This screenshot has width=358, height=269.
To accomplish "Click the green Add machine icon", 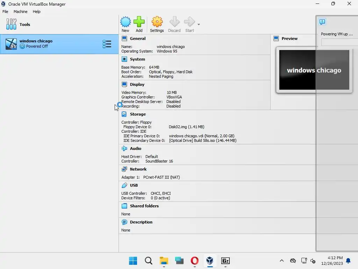I will (x=139, y=22).
